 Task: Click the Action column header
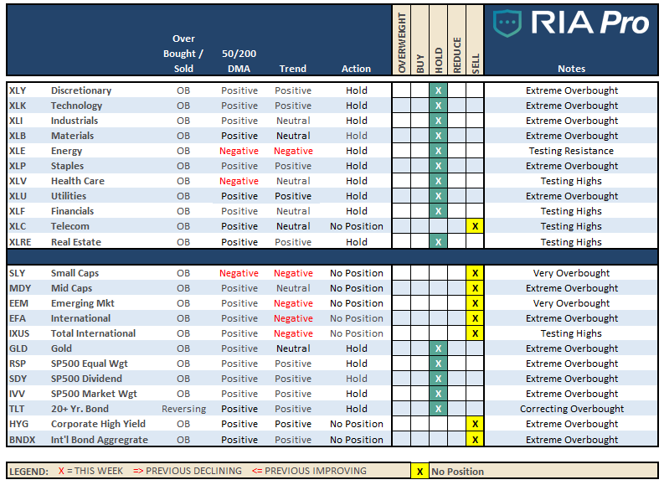(356, 69)
